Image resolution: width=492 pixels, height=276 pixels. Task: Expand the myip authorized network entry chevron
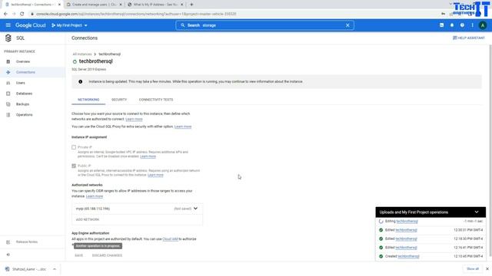[x=195, y=209]
